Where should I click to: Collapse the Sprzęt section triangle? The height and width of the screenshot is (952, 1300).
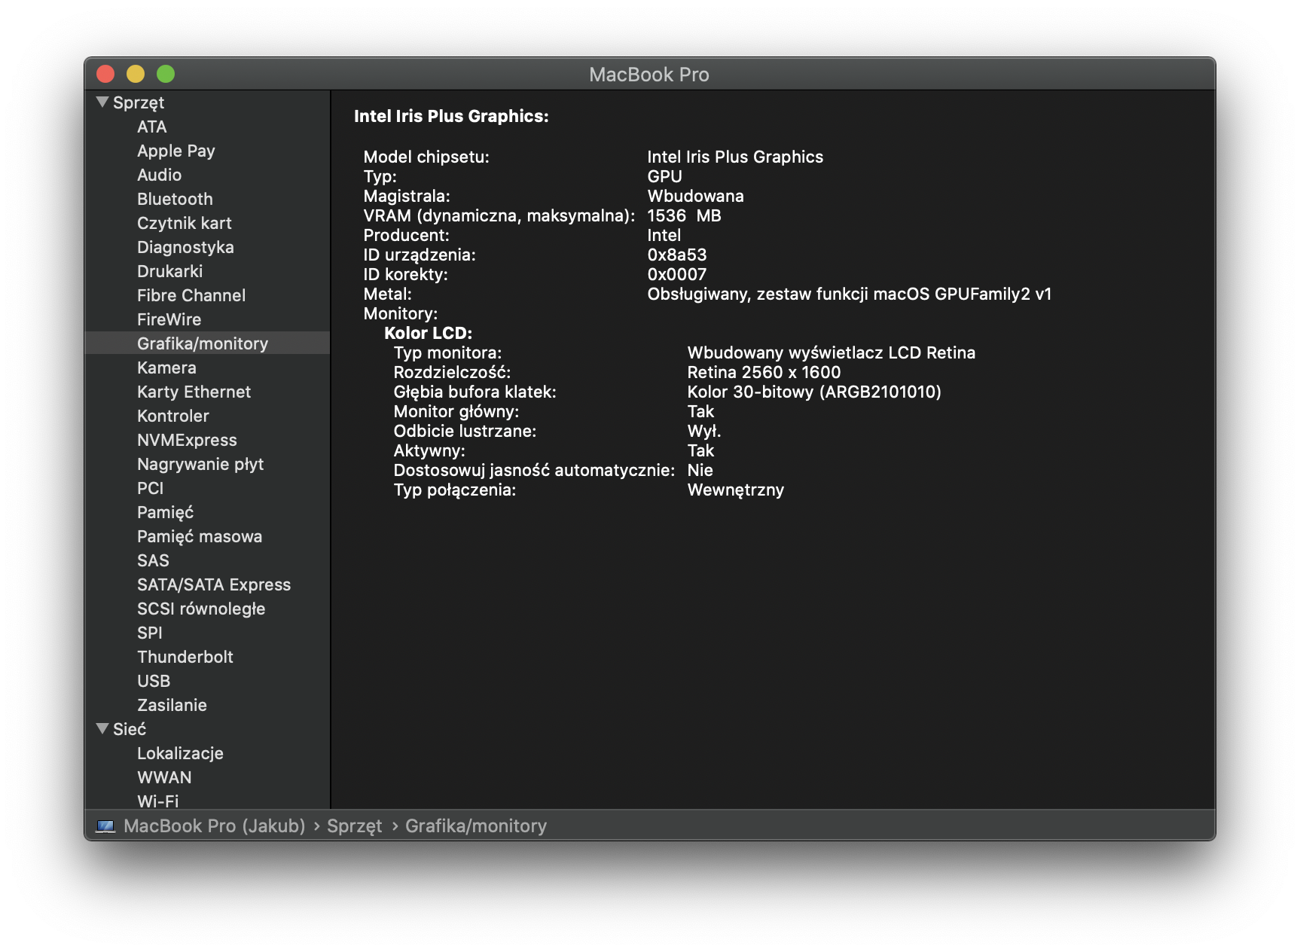coord(102,102)
